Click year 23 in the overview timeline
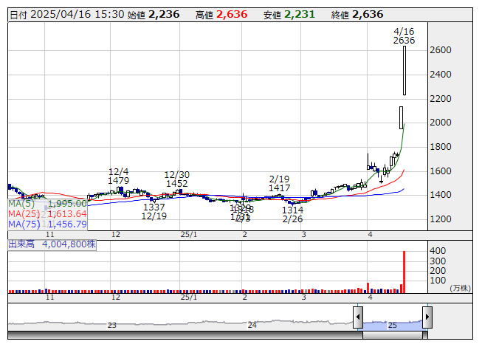Screen dimensions: 482x347 pos(111,325)
